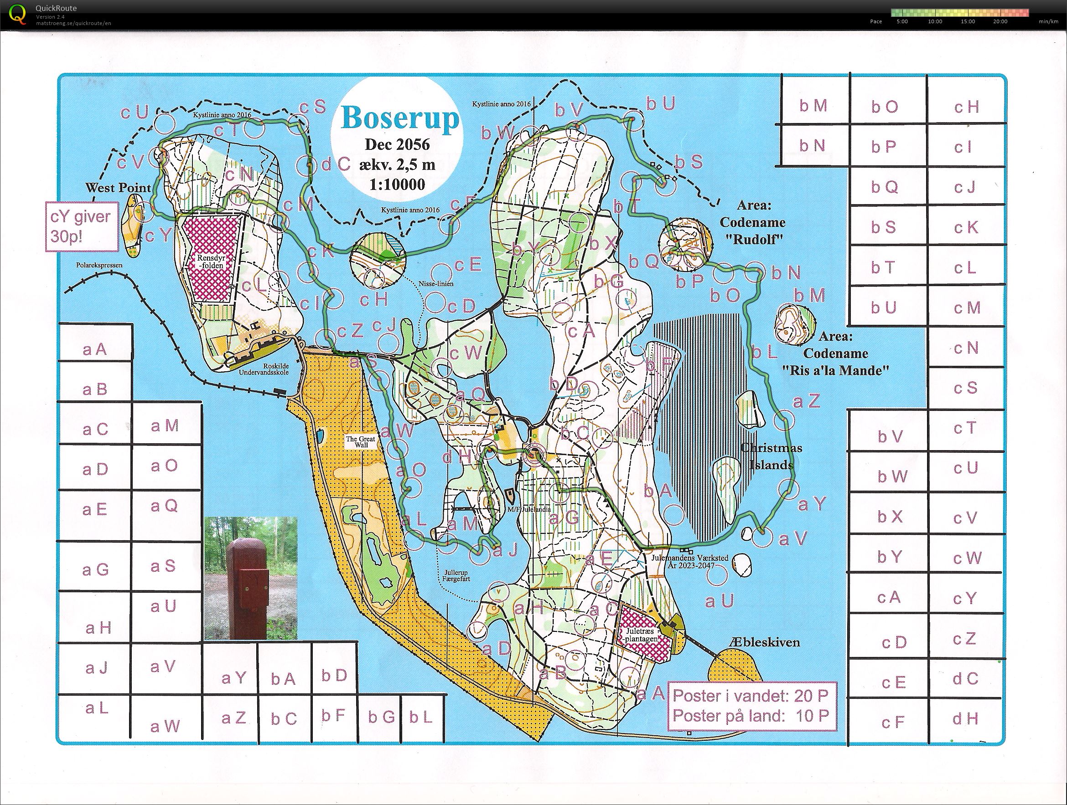Open the control post photo thumbnail
This screenshot has height=805, width=1067.
click(250, 578)
